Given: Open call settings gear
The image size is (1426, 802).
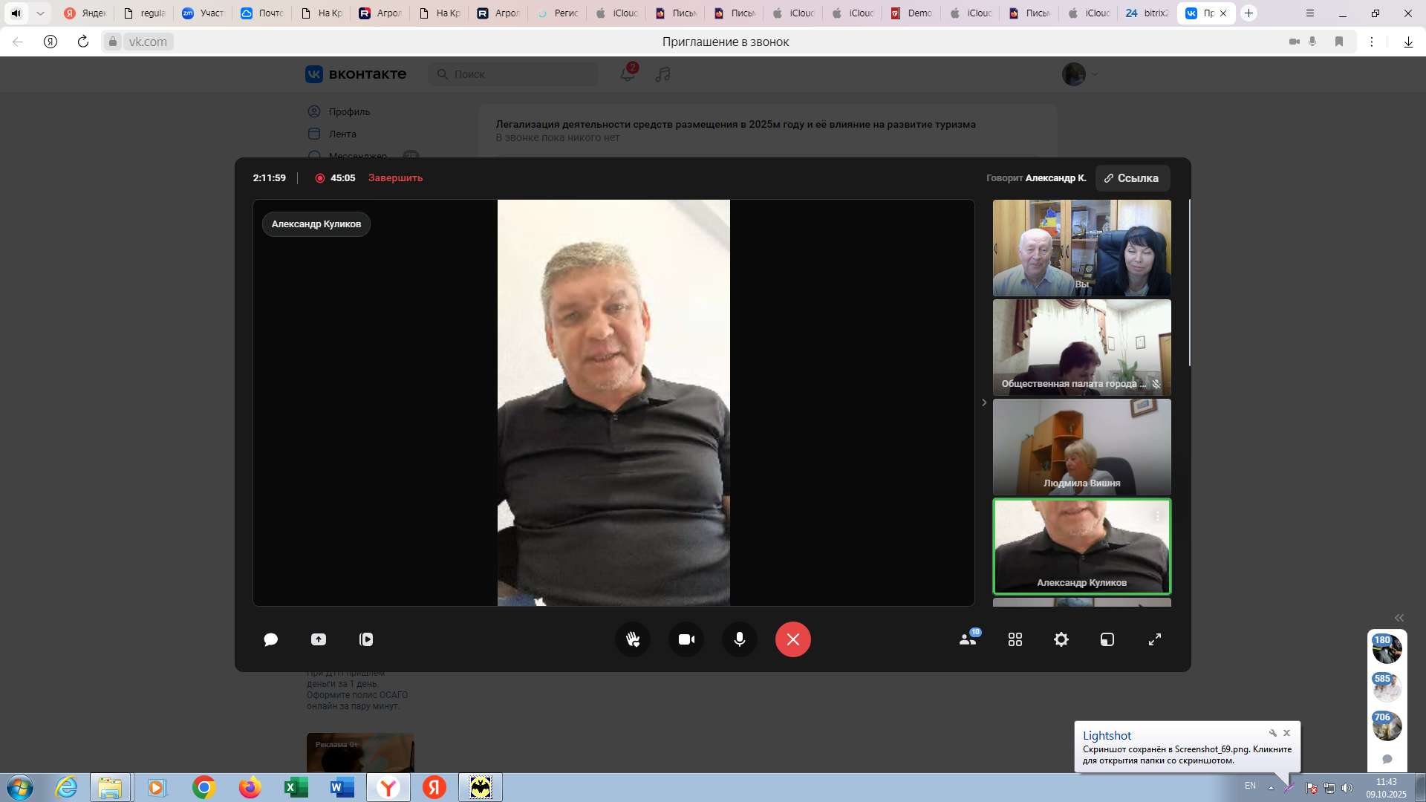Looking at the screenshot, I should pyautogui.click(x=1061, y=639).
